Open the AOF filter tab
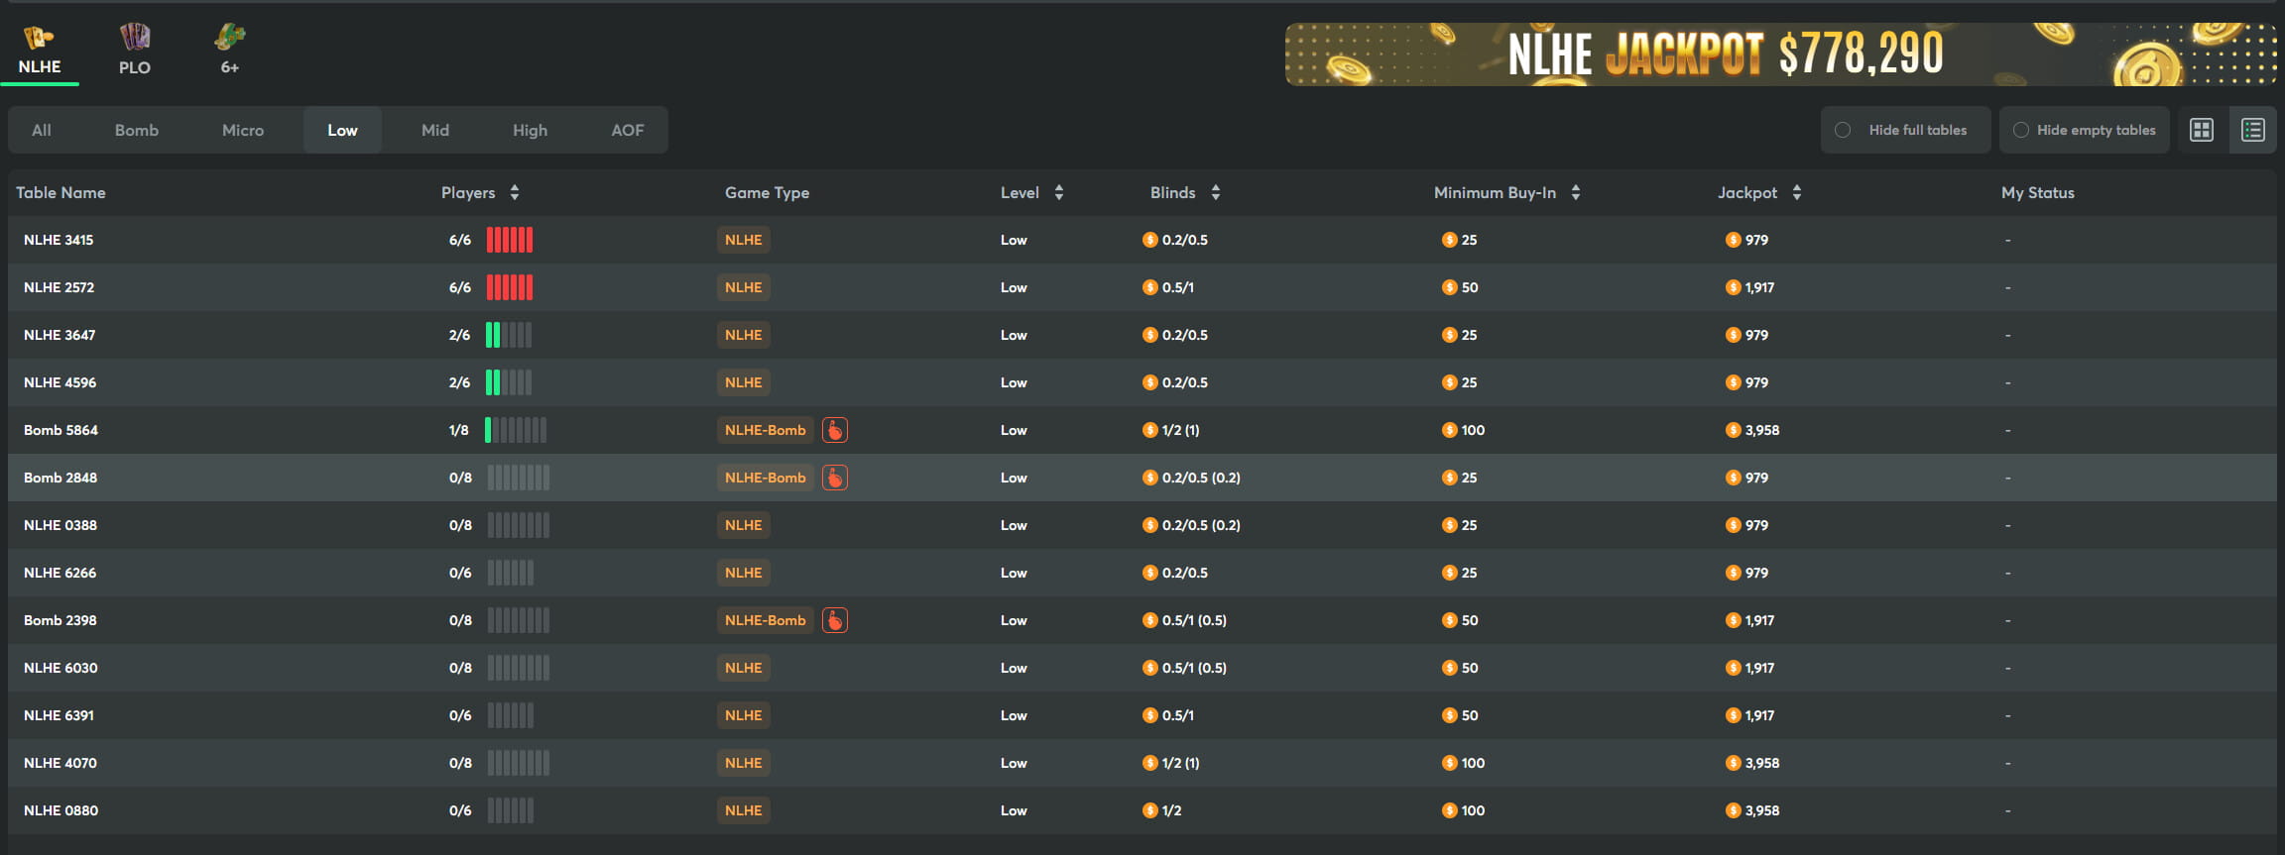This screenshot has height=855, width=2285. point(627,130)
